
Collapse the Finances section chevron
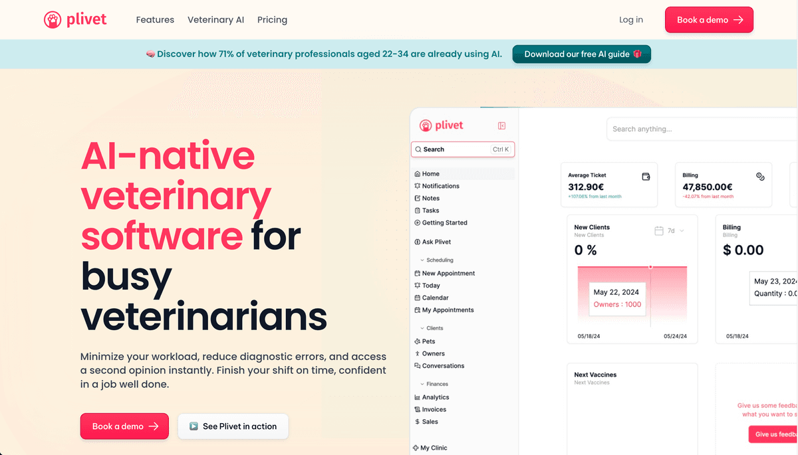422,384
